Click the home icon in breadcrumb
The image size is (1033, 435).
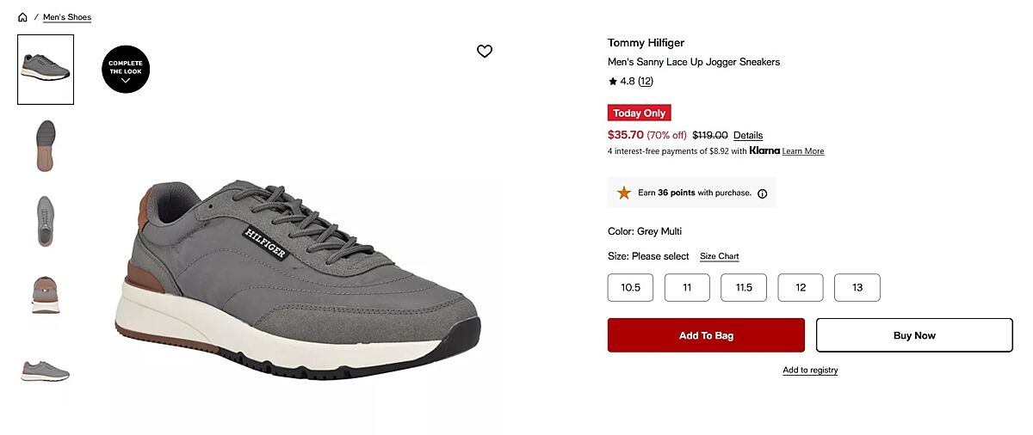tap(22, 17)
